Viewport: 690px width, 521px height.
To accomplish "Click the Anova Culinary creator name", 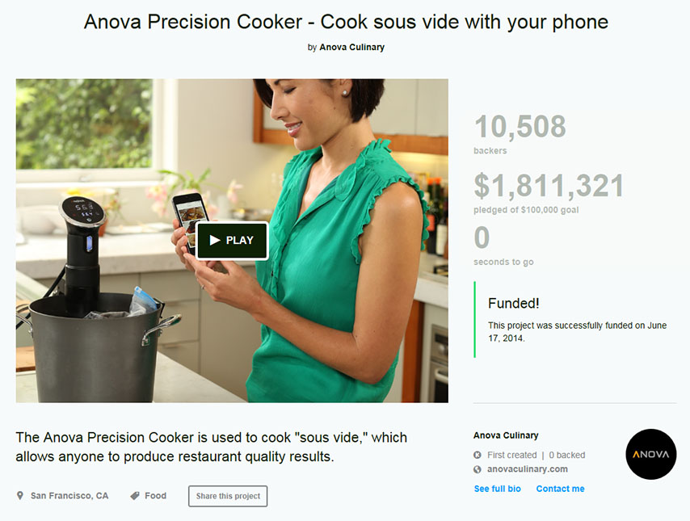I will 506,435.
